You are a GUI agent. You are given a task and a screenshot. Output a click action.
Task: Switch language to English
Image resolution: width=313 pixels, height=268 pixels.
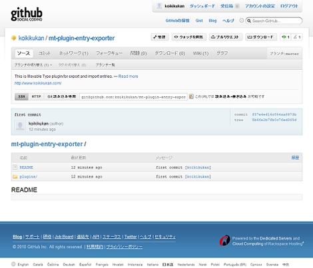(x=23, y=265)
